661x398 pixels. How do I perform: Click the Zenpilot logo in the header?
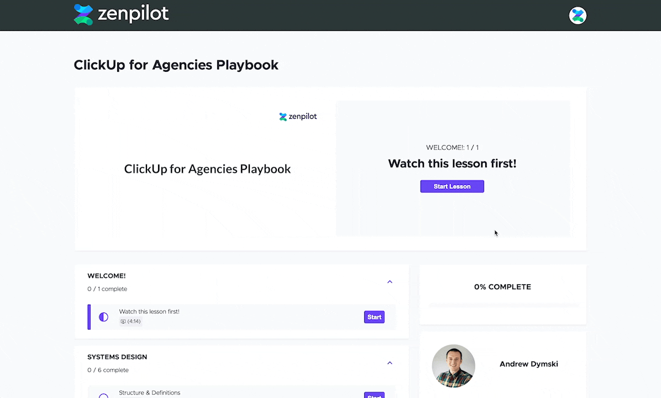click(121, 14)
